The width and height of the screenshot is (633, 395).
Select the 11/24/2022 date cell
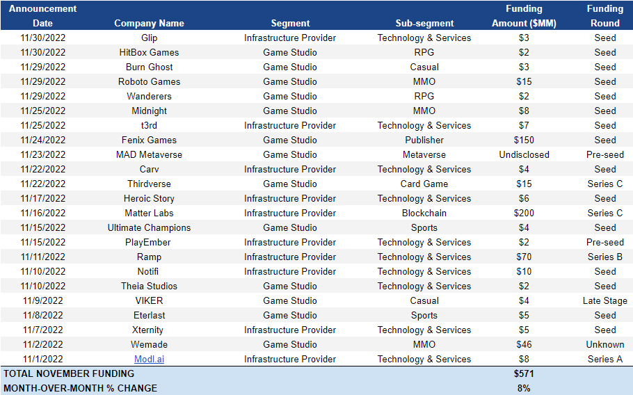(x=43, y=140)
